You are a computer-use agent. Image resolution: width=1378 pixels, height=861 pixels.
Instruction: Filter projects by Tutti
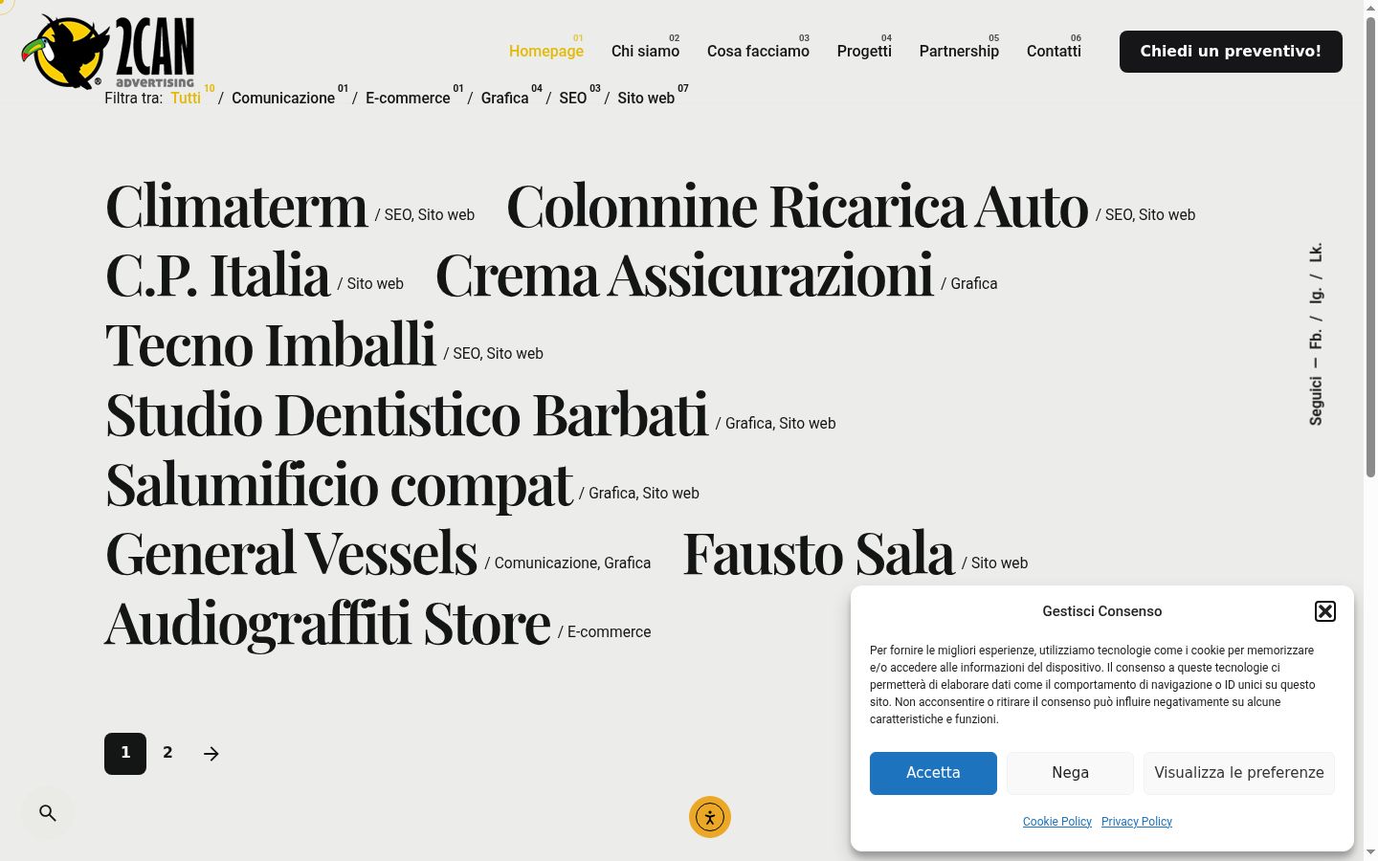click(186, 98)
